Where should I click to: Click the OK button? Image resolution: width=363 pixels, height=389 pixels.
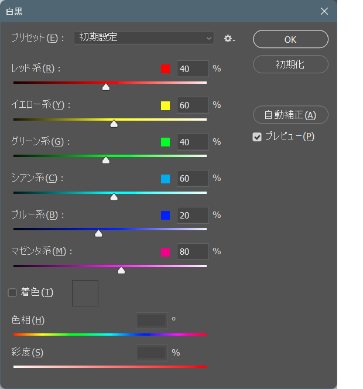point(290,40)
